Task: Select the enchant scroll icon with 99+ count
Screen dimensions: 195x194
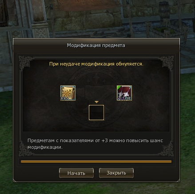Action: tap(68, 93)
